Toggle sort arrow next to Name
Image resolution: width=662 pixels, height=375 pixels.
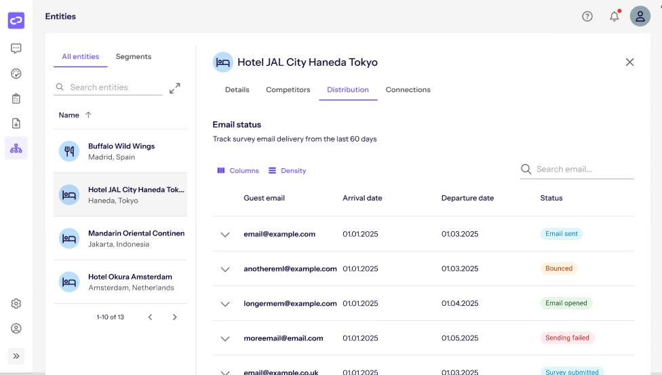(88, 115)
